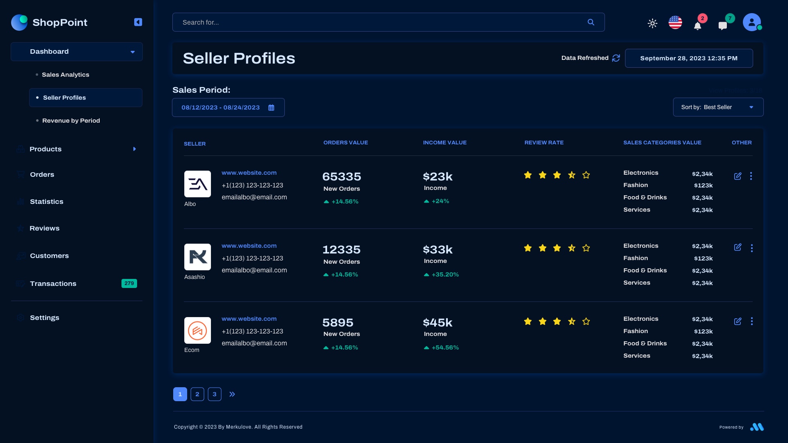Click the user profile avatar icon
This screenshot has width=788, height=443.
pos(752,22)
